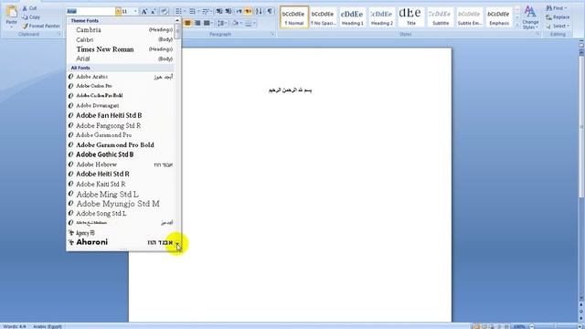Choose Times New Roman theme font
585x329 pixels.
(121, 49)
